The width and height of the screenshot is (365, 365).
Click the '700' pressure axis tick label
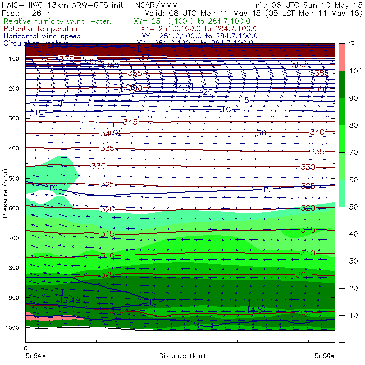coord(14,238)
